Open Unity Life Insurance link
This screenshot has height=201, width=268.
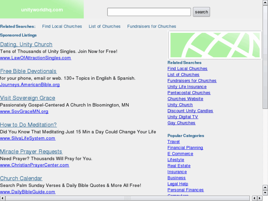pos(187,87)
